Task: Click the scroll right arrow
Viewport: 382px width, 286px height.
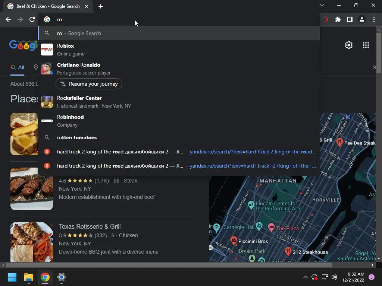Action: pyautogui.click(x=373, y=265)
